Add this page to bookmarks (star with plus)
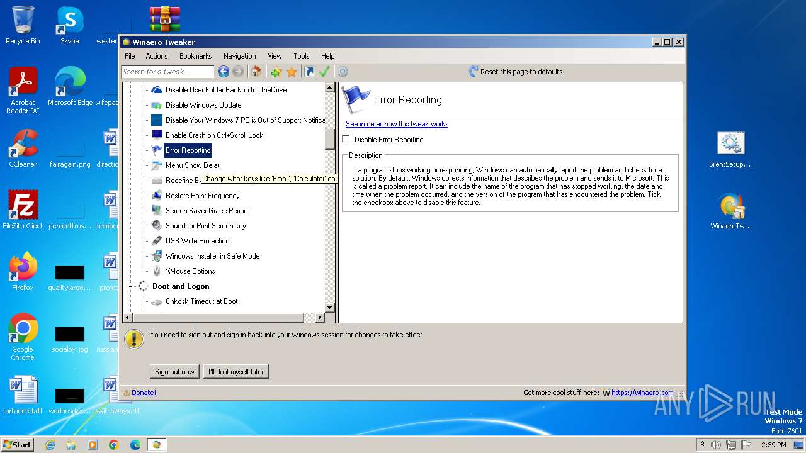 [276, 72]
